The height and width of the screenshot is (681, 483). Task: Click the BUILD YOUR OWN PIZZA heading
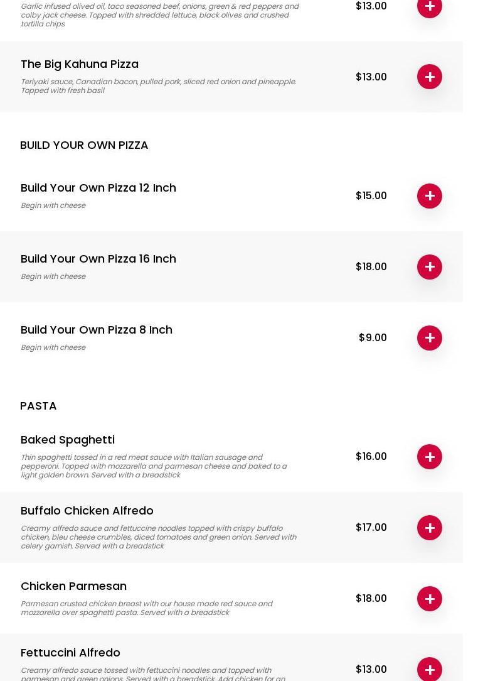coord(84,145)
